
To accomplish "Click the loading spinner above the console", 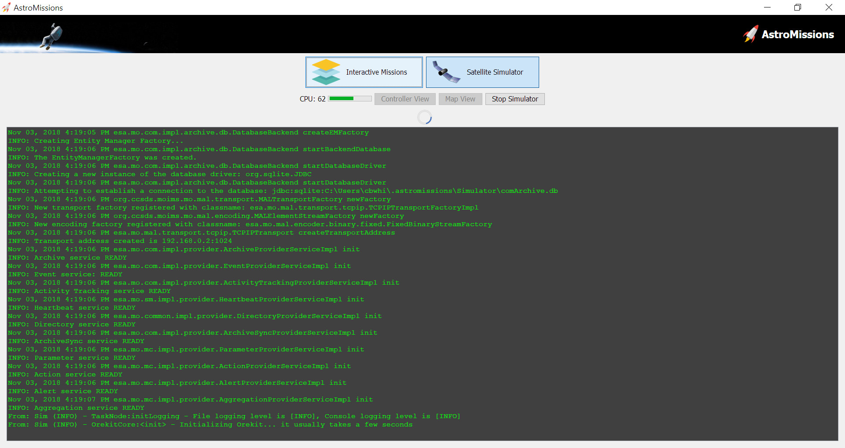I will click(425, 117).
